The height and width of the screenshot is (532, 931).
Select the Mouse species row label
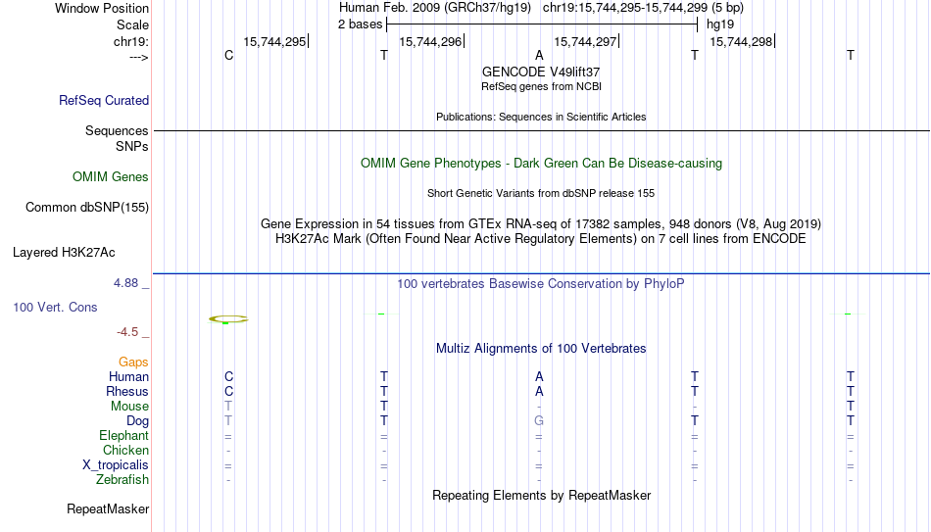tap(129, 407)
